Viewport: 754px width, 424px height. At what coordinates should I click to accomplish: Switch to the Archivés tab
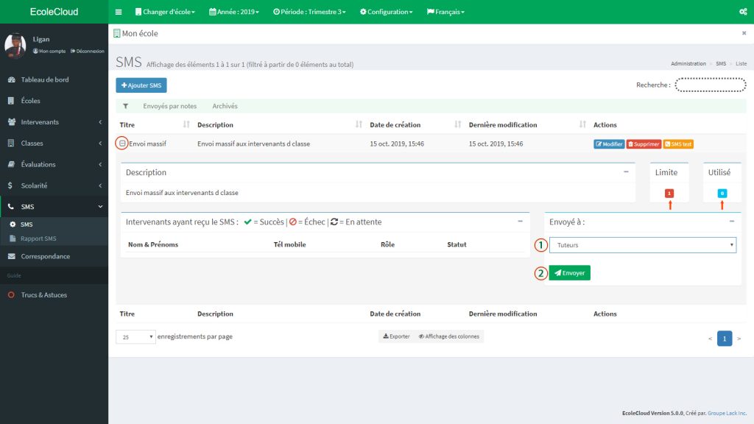(224, 105)
